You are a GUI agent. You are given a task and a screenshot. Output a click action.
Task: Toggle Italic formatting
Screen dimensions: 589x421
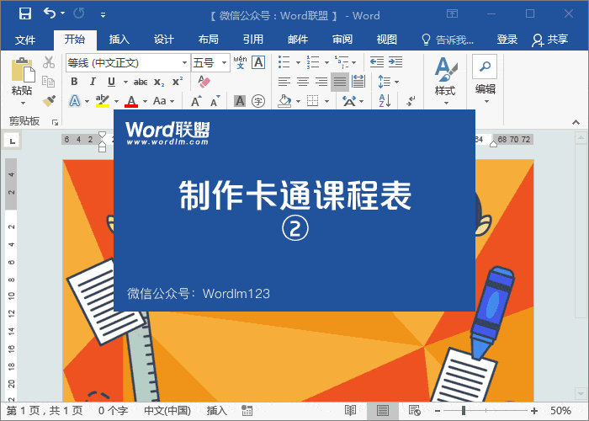click(93, 82)
